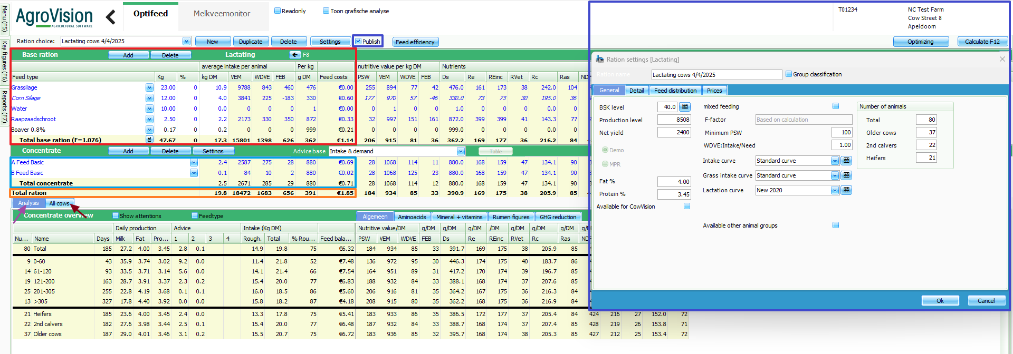Toggle the Readonly checkbox
This screenshot has height=354, width=1013.
pyautogui.click(x=278, y=11)
